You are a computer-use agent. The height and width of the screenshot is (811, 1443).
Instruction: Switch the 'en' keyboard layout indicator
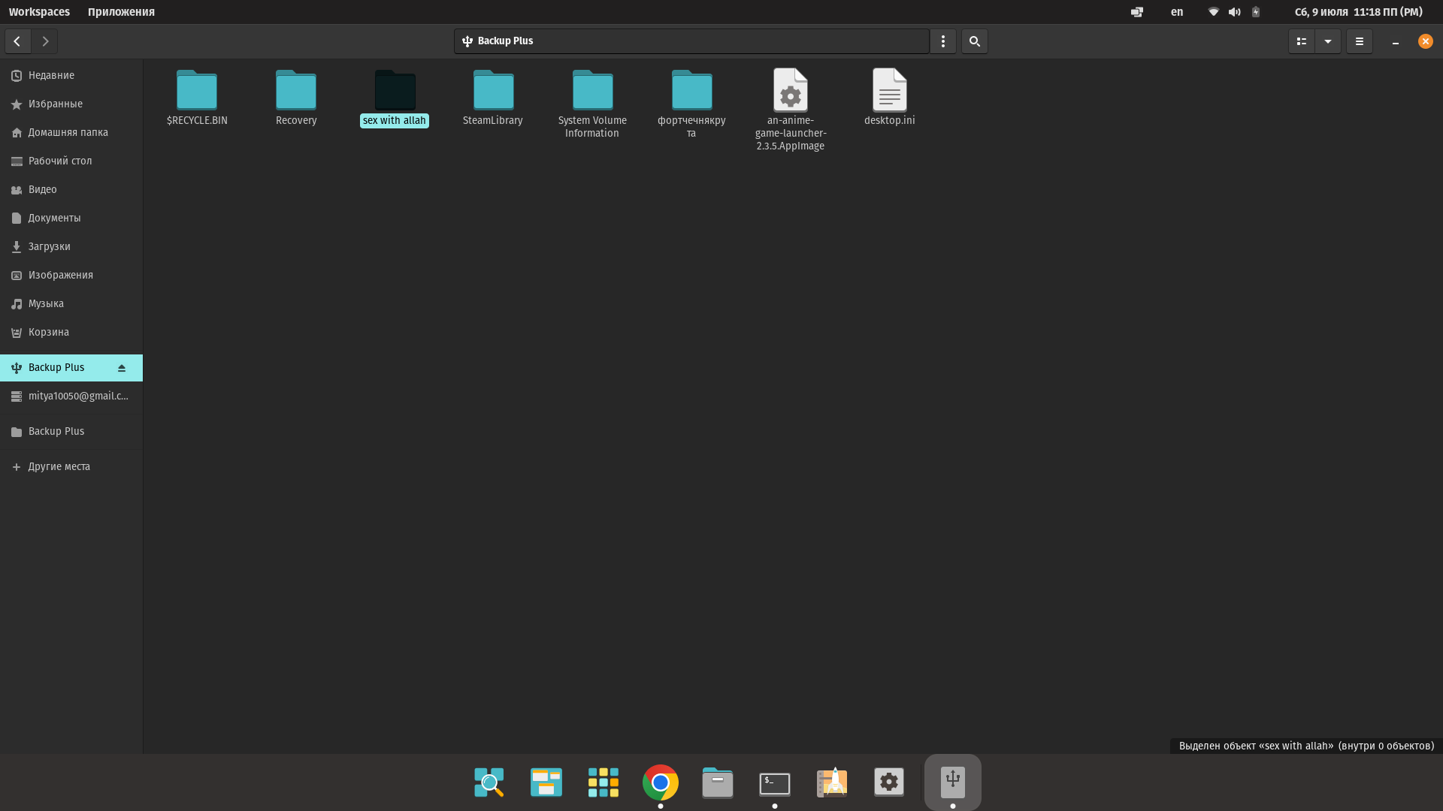click(1176, 12)
